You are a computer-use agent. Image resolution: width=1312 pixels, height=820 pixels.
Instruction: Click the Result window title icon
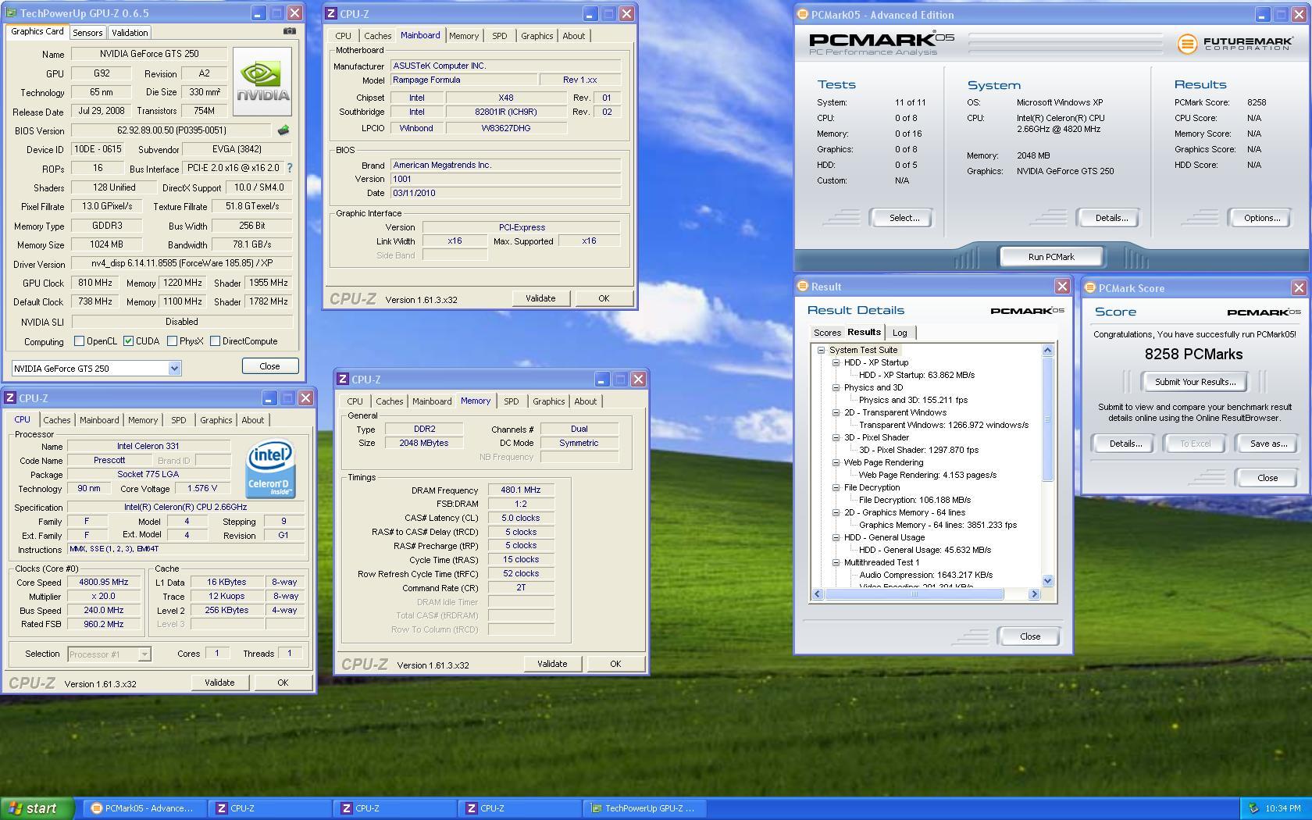802,287
